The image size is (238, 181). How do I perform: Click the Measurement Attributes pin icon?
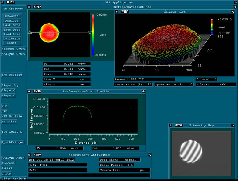[150, 155]
